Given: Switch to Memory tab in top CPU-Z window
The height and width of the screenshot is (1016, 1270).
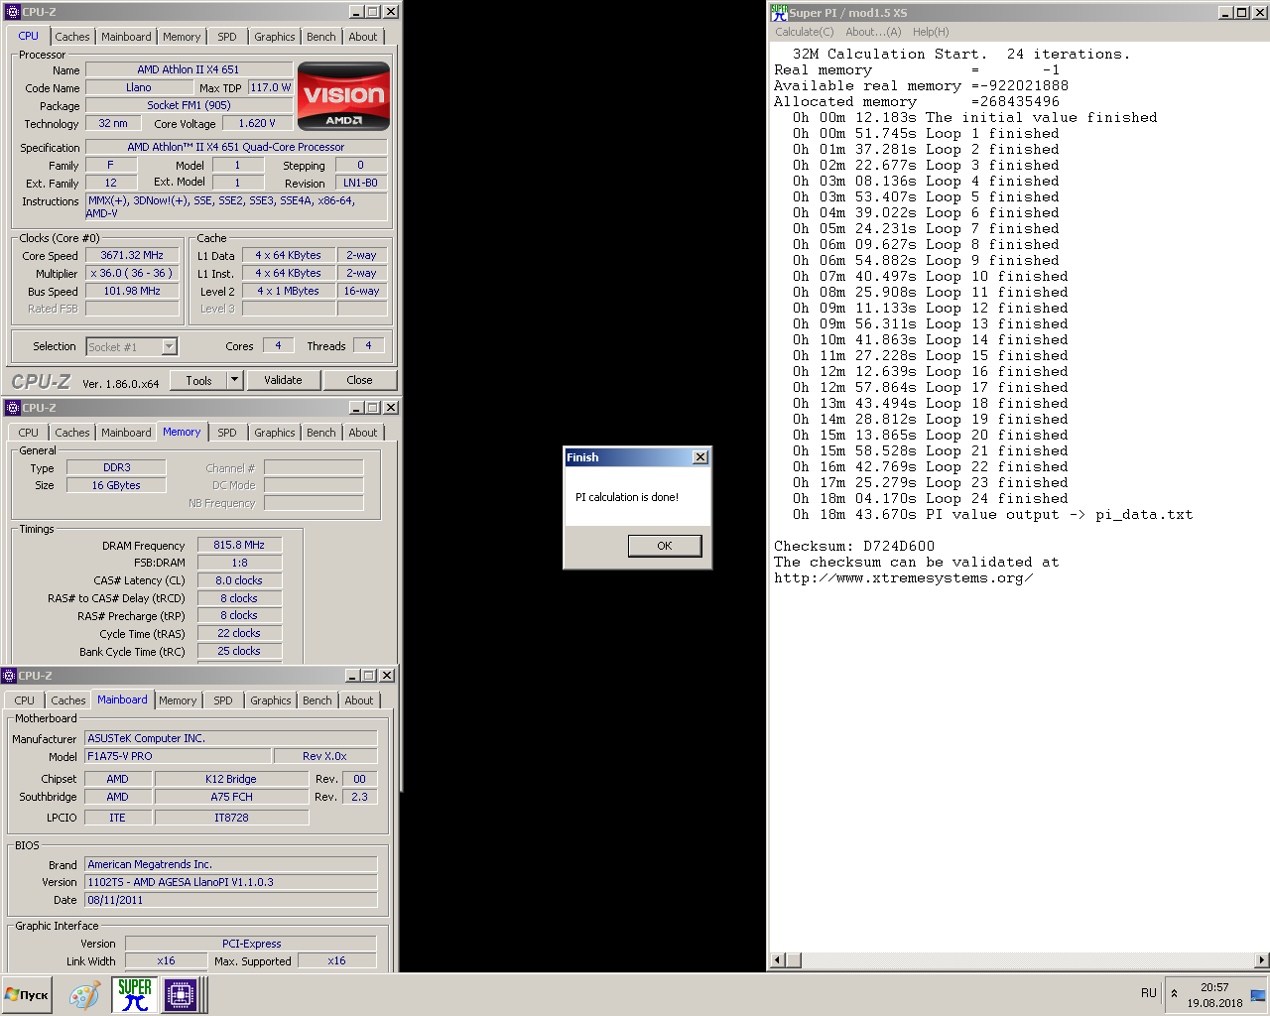Looking at the screenshot, I should pos(182,37).
